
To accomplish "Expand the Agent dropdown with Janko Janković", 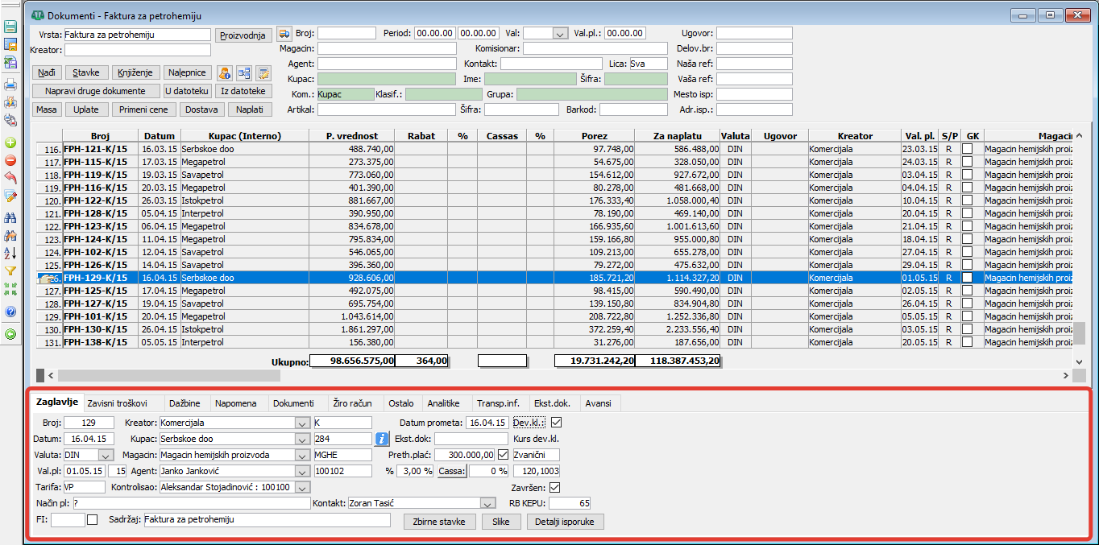I will (302, 471).
